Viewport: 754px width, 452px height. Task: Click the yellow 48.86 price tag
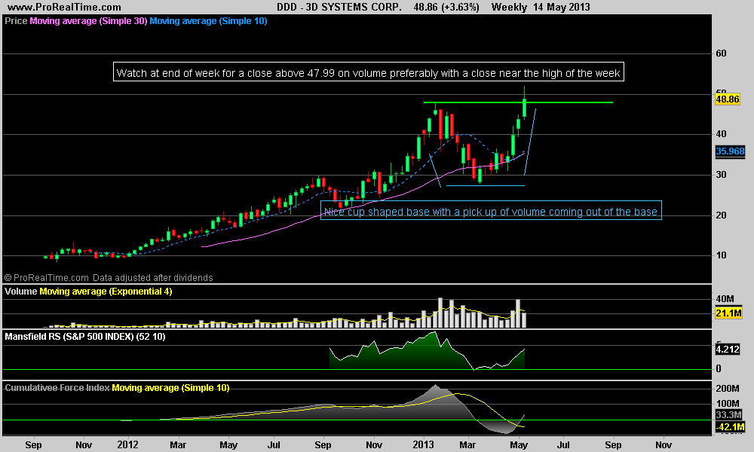point(728,99)
